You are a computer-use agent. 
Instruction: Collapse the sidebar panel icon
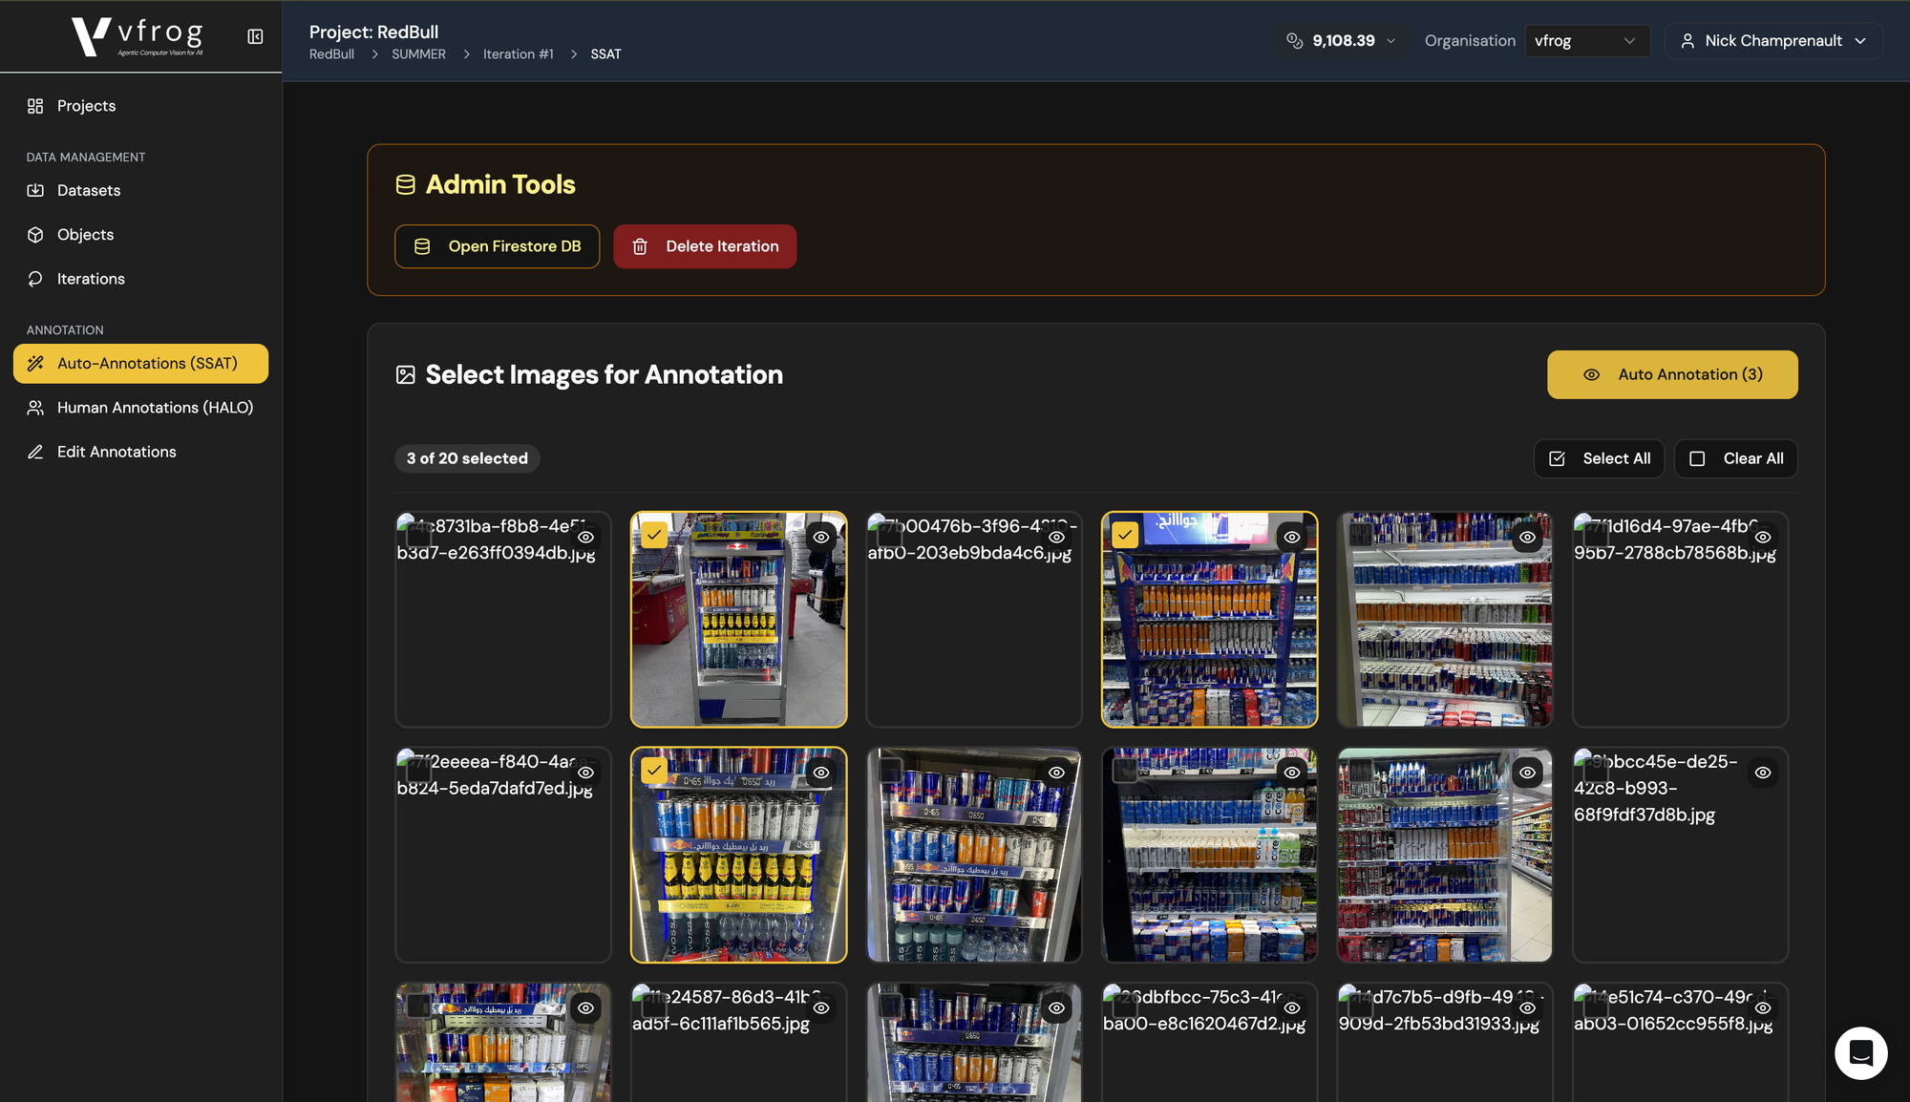[255, 36]
